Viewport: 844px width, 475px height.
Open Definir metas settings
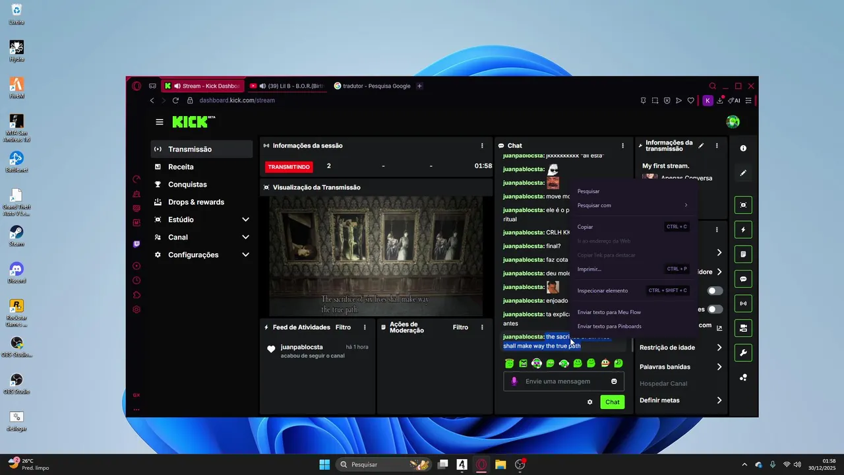680,400
